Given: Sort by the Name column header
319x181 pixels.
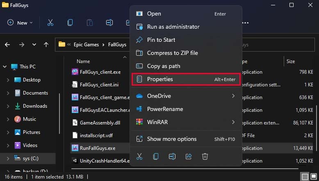Looking at the screenshot, I should (83, 61).
